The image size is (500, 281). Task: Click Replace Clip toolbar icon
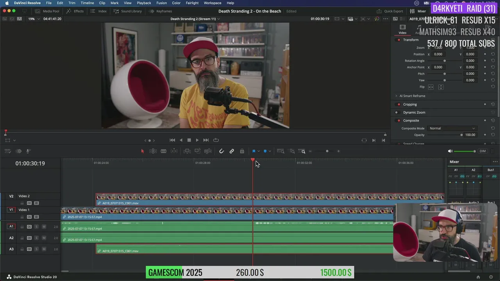[208, 151]
